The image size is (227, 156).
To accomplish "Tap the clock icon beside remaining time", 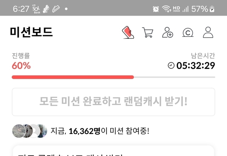I will 171,65.
